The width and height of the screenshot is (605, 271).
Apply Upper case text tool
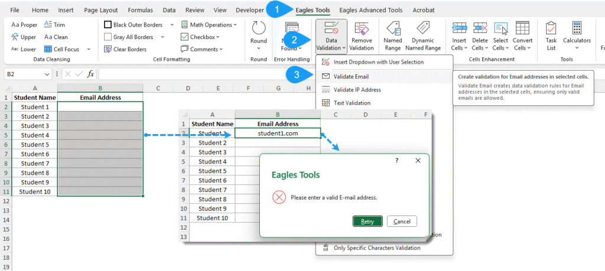tap(24, 37)
